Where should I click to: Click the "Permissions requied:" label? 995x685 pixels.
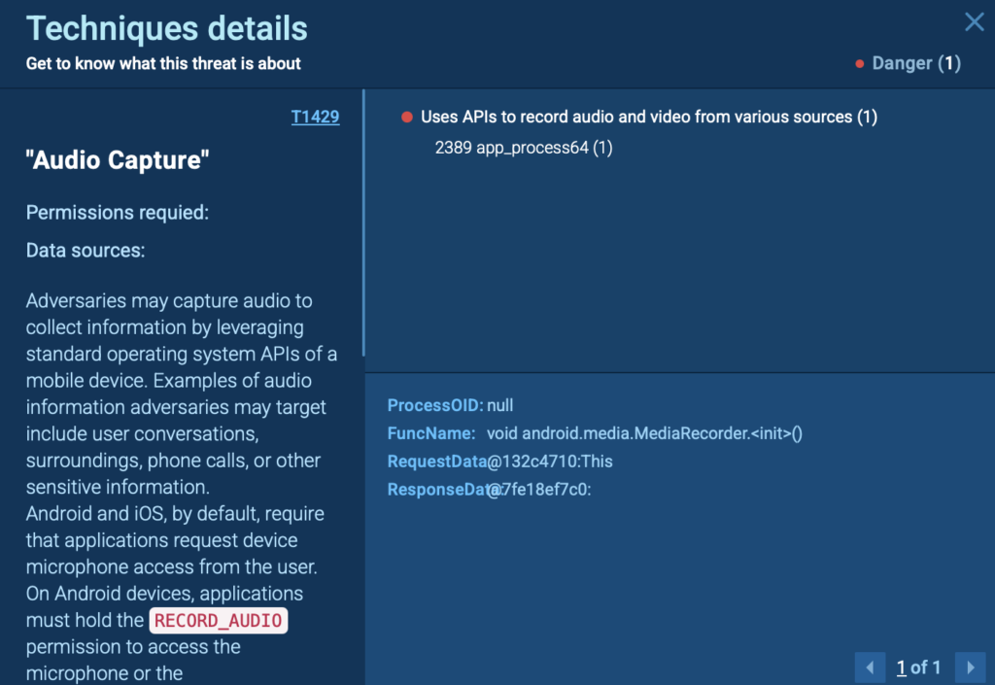click(x=118, y=213)
